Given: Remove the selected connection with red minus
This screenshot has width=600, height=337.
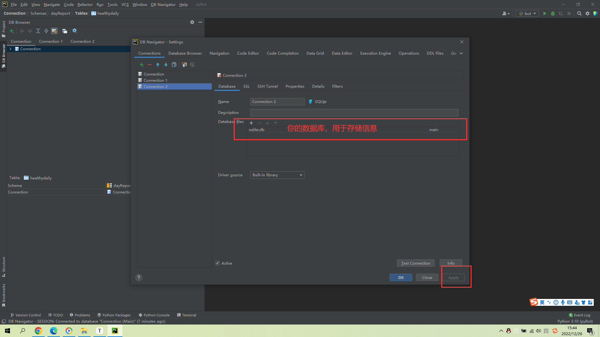Looking at the screenshot, I should (x=150, y=65).
